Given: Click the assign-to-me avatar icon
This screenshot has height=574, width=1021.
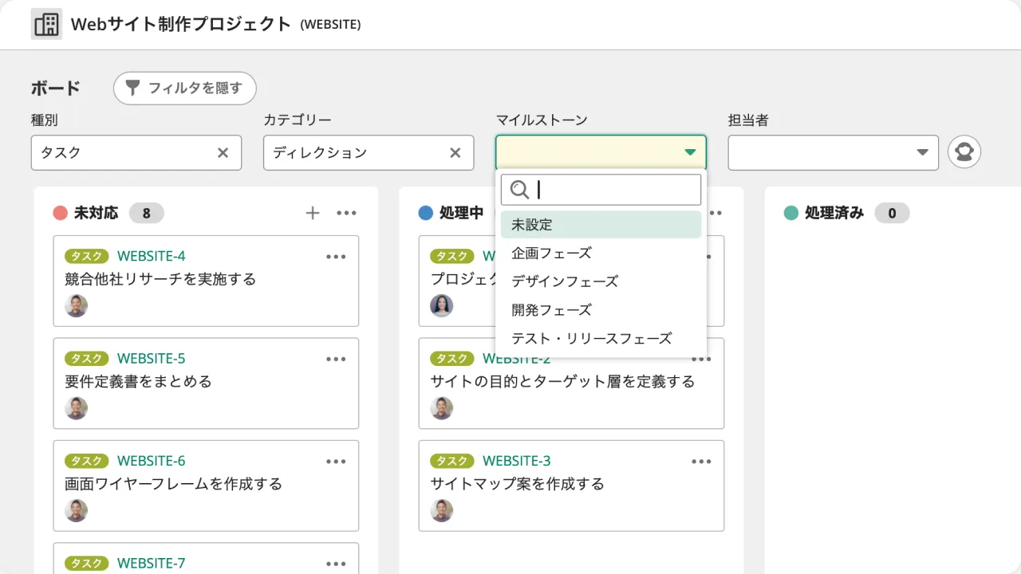Looking at the screenshot, I should click(964, 151).
